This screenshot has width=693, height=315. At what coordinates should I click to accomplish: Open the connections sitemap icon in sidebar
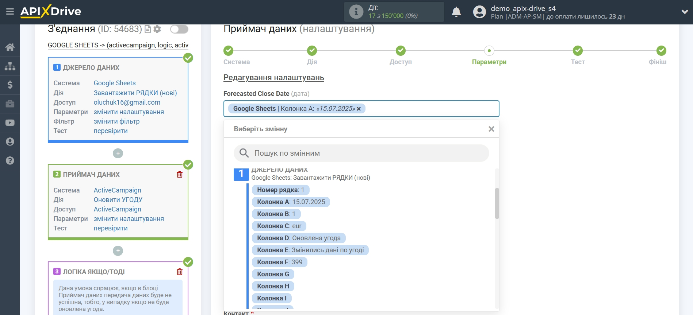pos(10,66)
